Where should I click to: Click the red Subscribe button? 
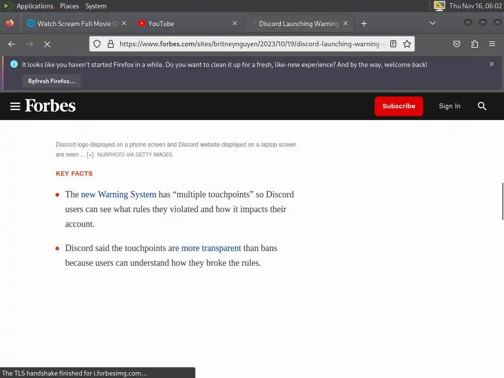[x=399, y=106]
